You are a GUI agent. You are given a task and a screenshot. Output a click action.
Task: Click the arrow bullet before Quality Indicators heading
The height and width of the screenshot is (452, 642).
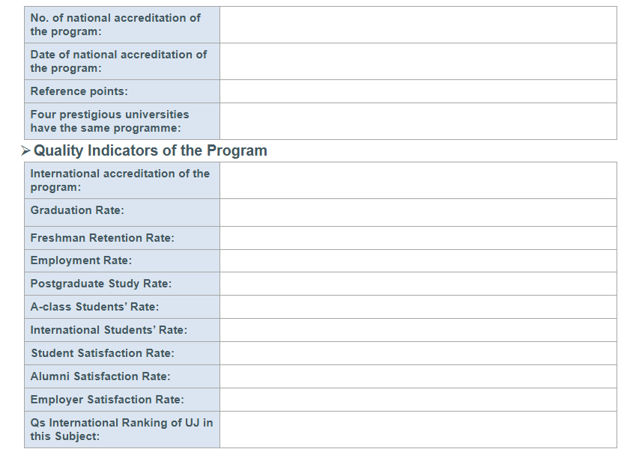26,150
